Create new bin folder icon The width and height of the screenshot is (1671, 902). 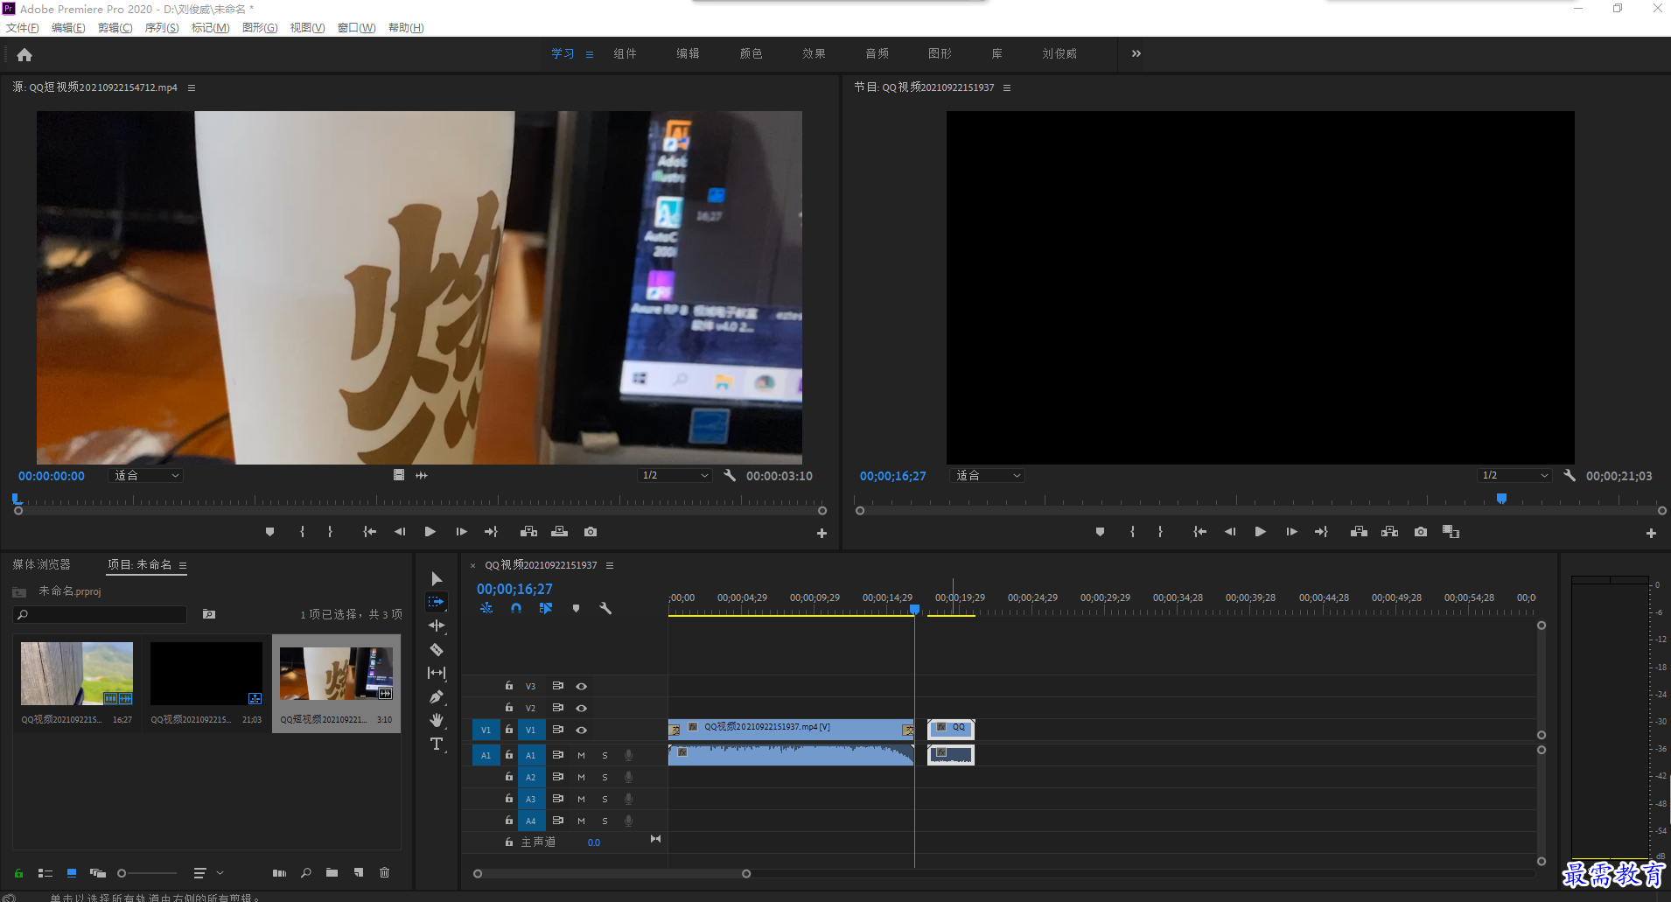(332, 872)
